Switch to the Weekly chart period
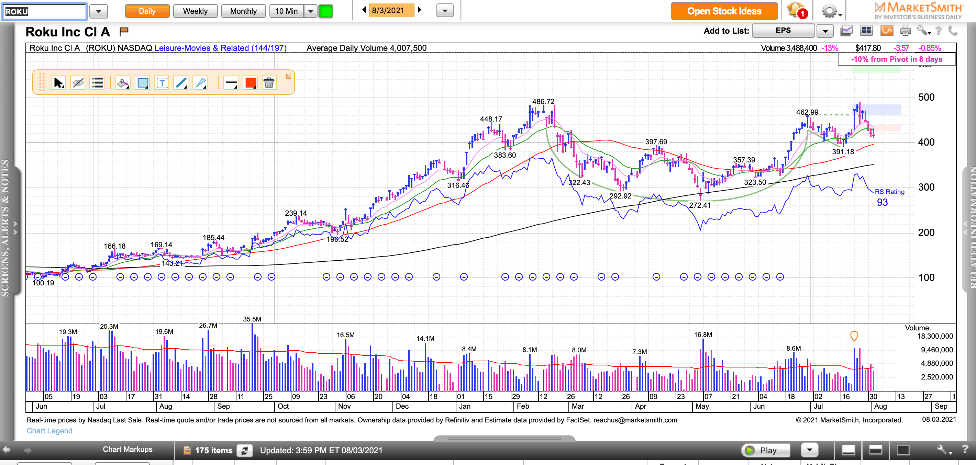 point(195,11)
